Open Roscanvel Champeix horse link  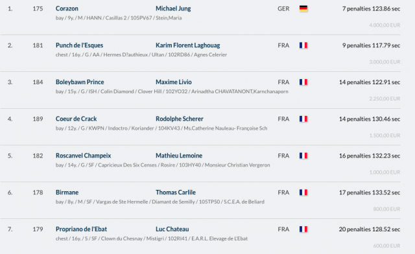(x=84, y=156)
